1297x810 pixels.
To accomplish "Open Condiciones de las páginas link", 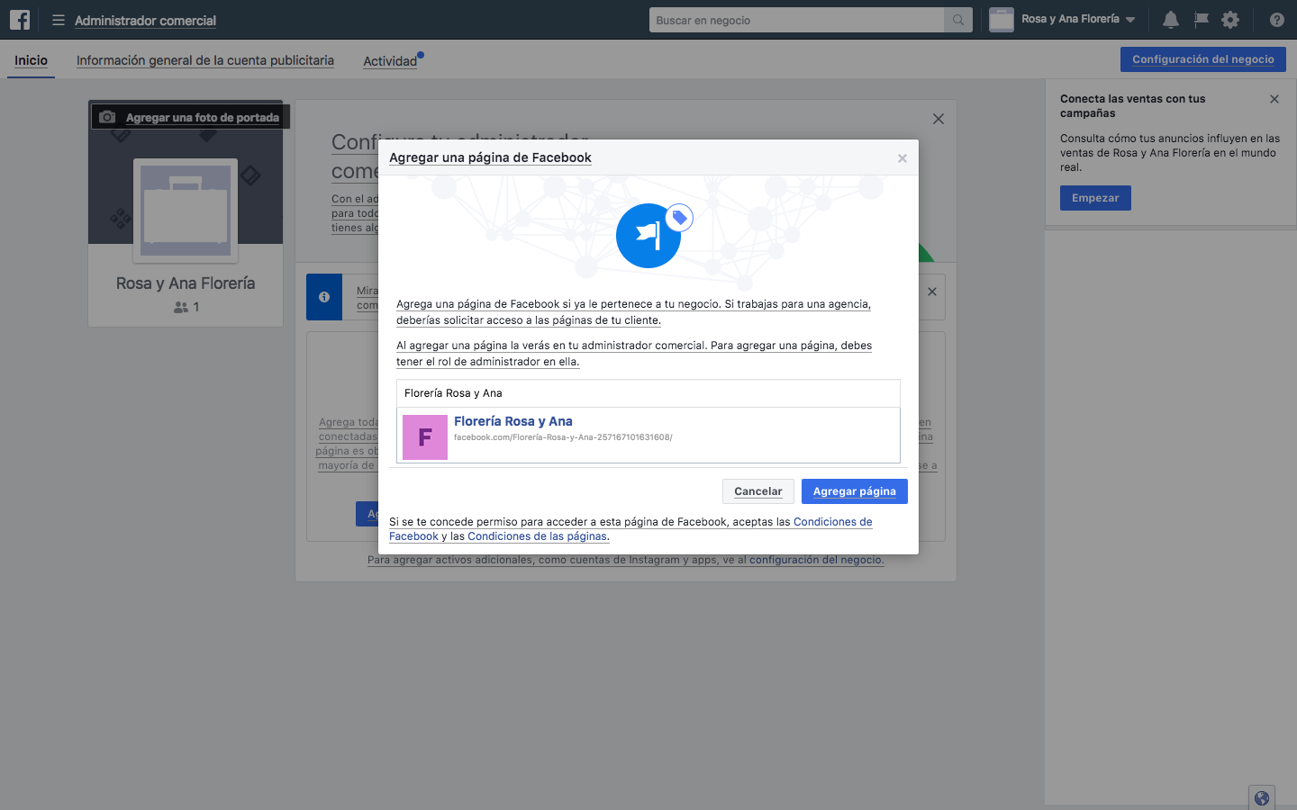I will point(537,536).
